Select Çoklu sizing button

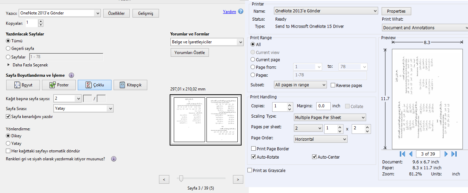point(95,85)
